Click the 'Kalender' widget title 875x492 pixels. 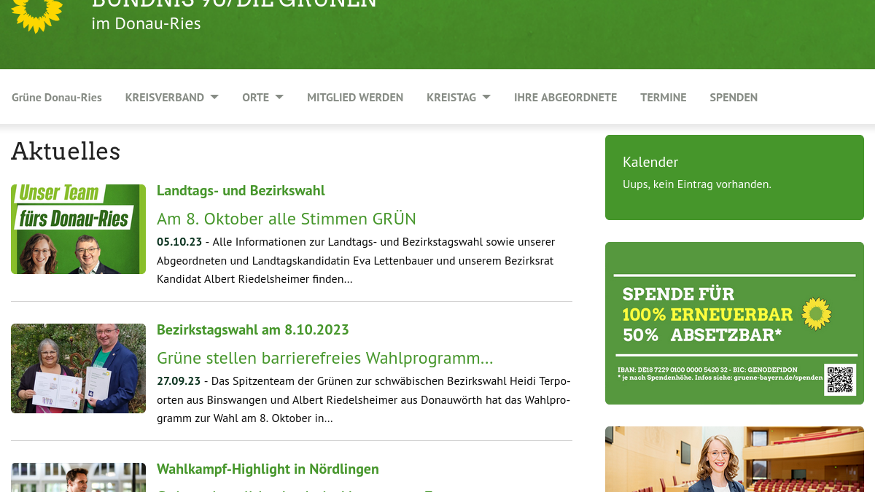click(650, 162)
